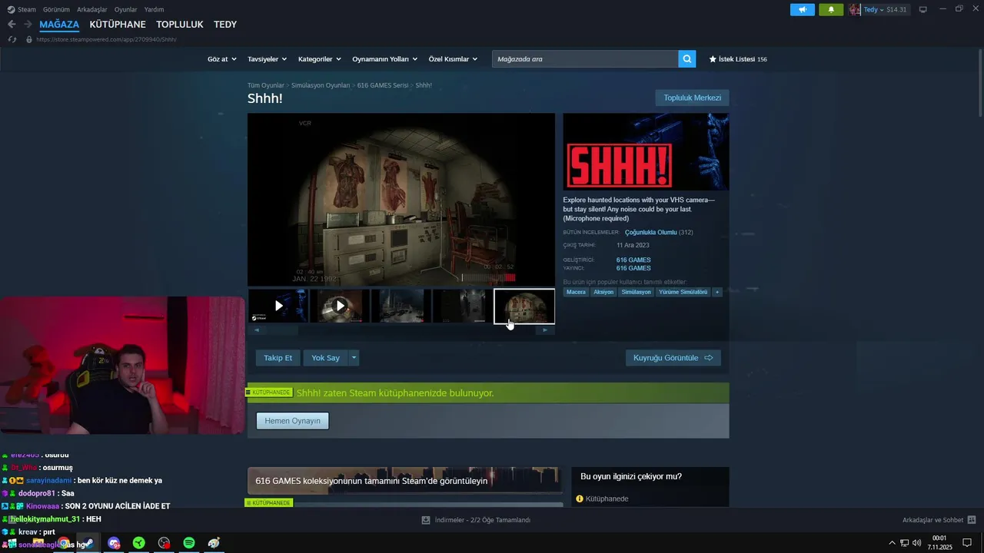
Task: Click the blue magnifier search button
Action: click(x=687, y=59)
